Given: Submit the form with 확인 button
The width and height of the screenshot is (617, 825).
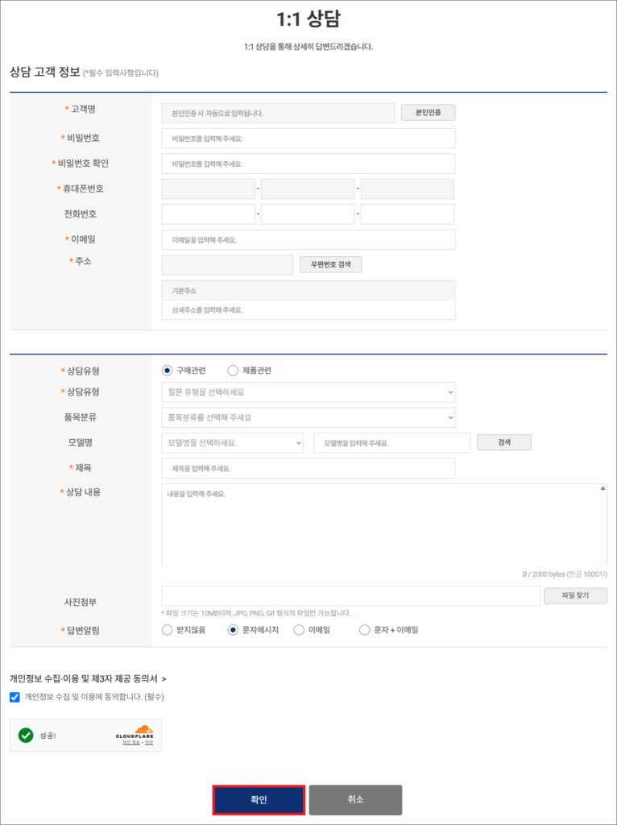Looking at the screenshot, I should (259, 800).
